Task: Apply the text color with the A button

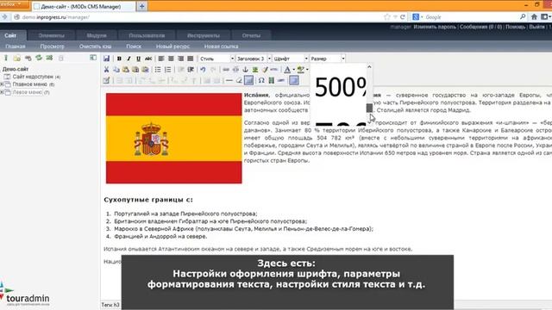Action: pyautogui.click(x=287, y=70)
